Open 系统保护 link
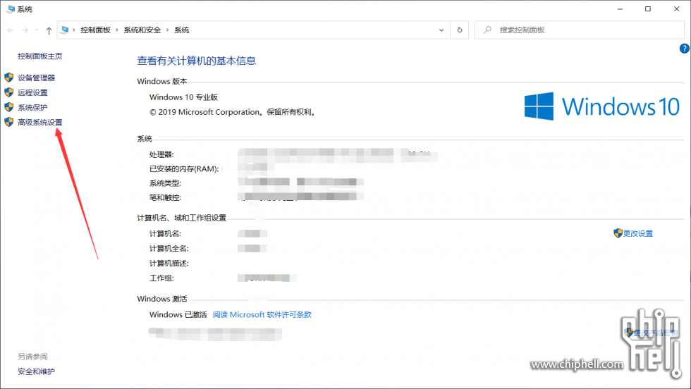The height and width of the screenshot is (389, 691). [32, 108]
